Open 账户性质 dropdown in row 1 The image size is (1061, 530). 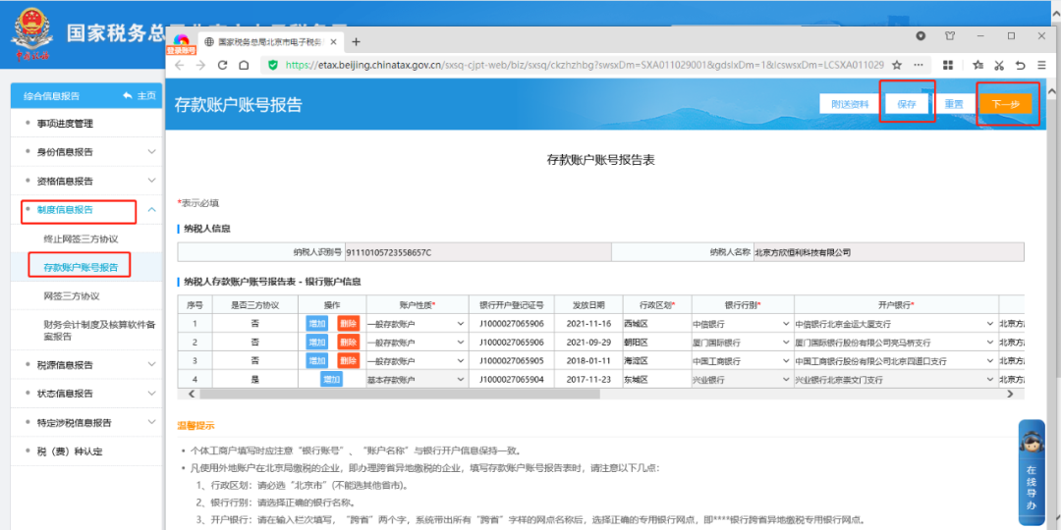417,323
